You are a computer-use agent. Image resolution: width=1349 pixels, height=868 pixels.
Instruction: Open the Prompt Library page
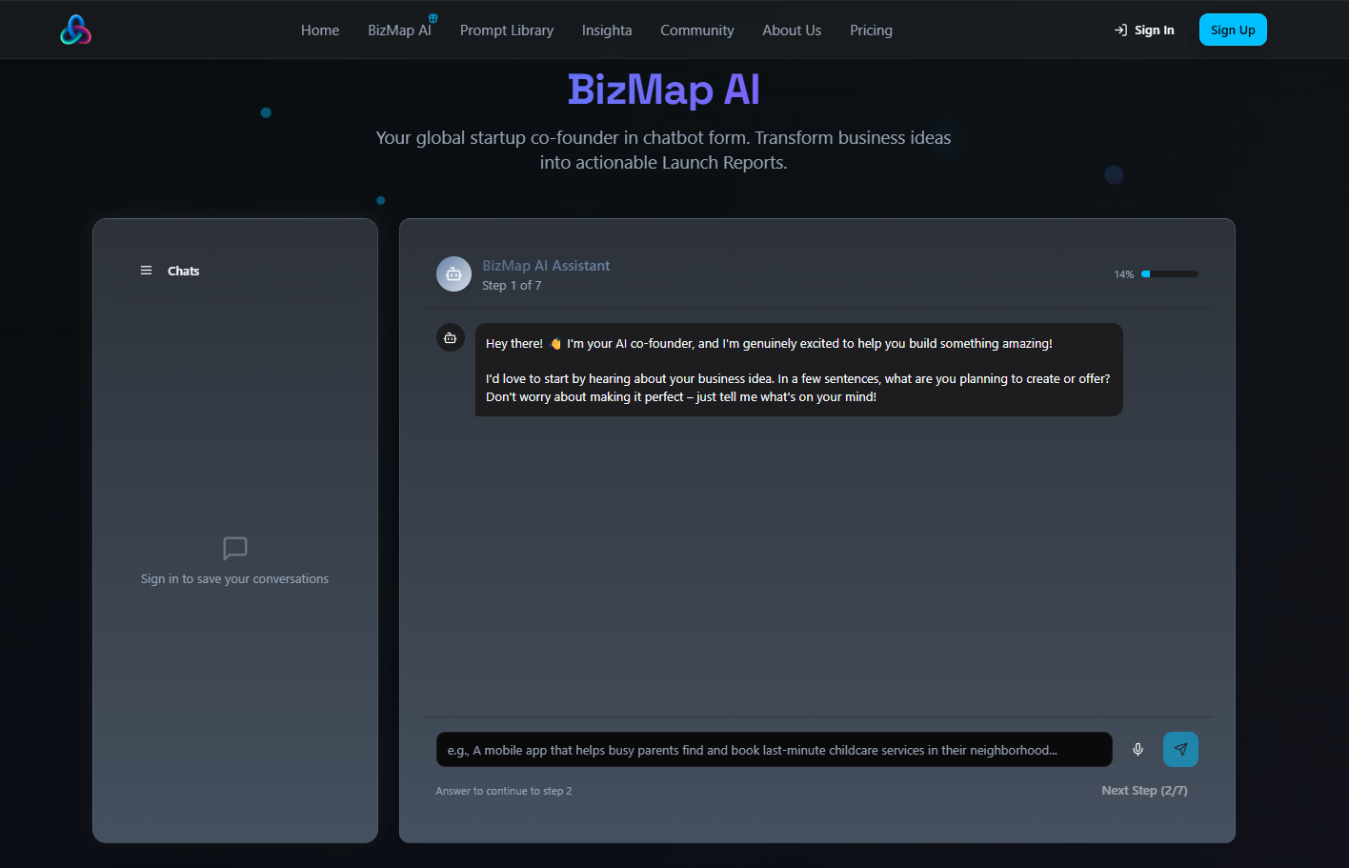[506, 30]
